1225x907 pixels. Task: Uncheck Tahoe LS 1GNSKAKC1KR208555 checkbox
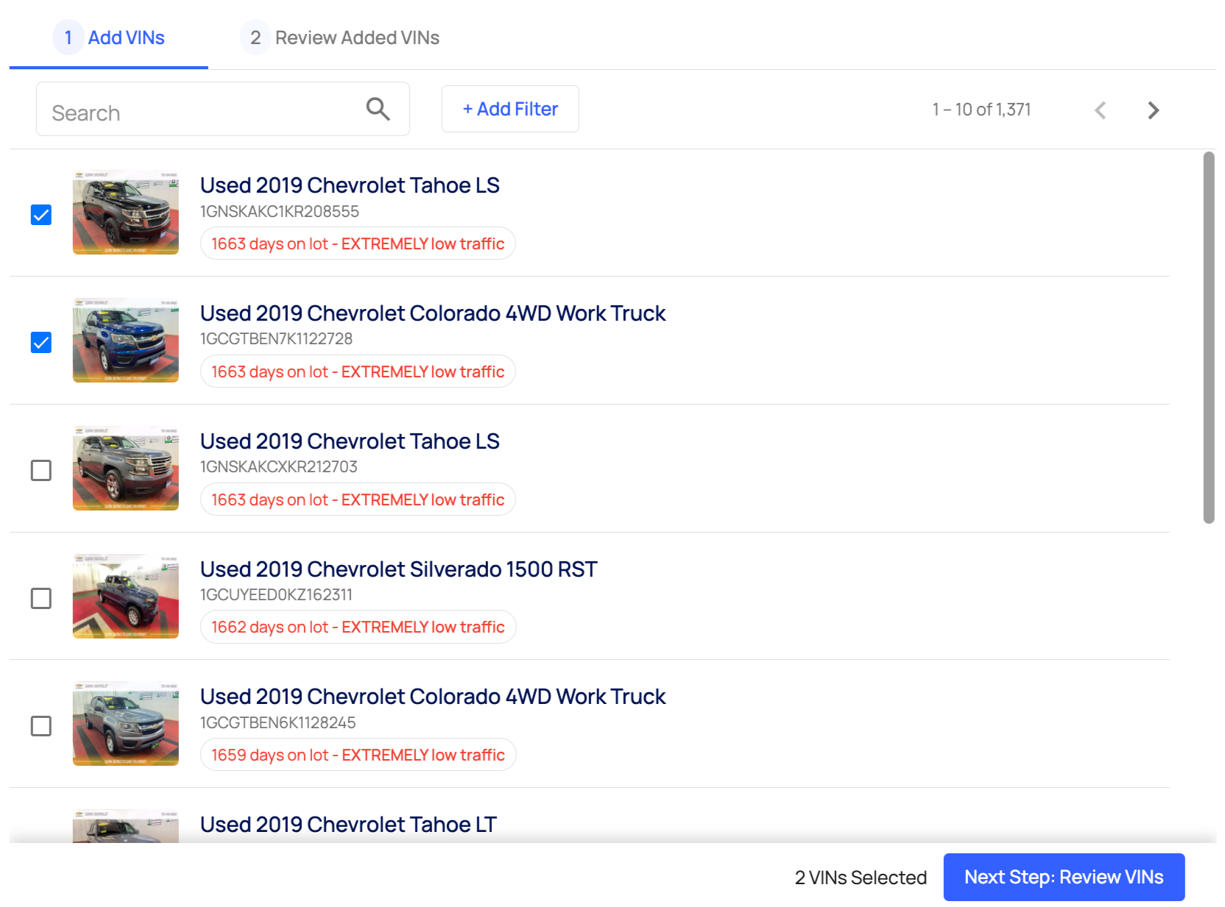click(41, 215)
